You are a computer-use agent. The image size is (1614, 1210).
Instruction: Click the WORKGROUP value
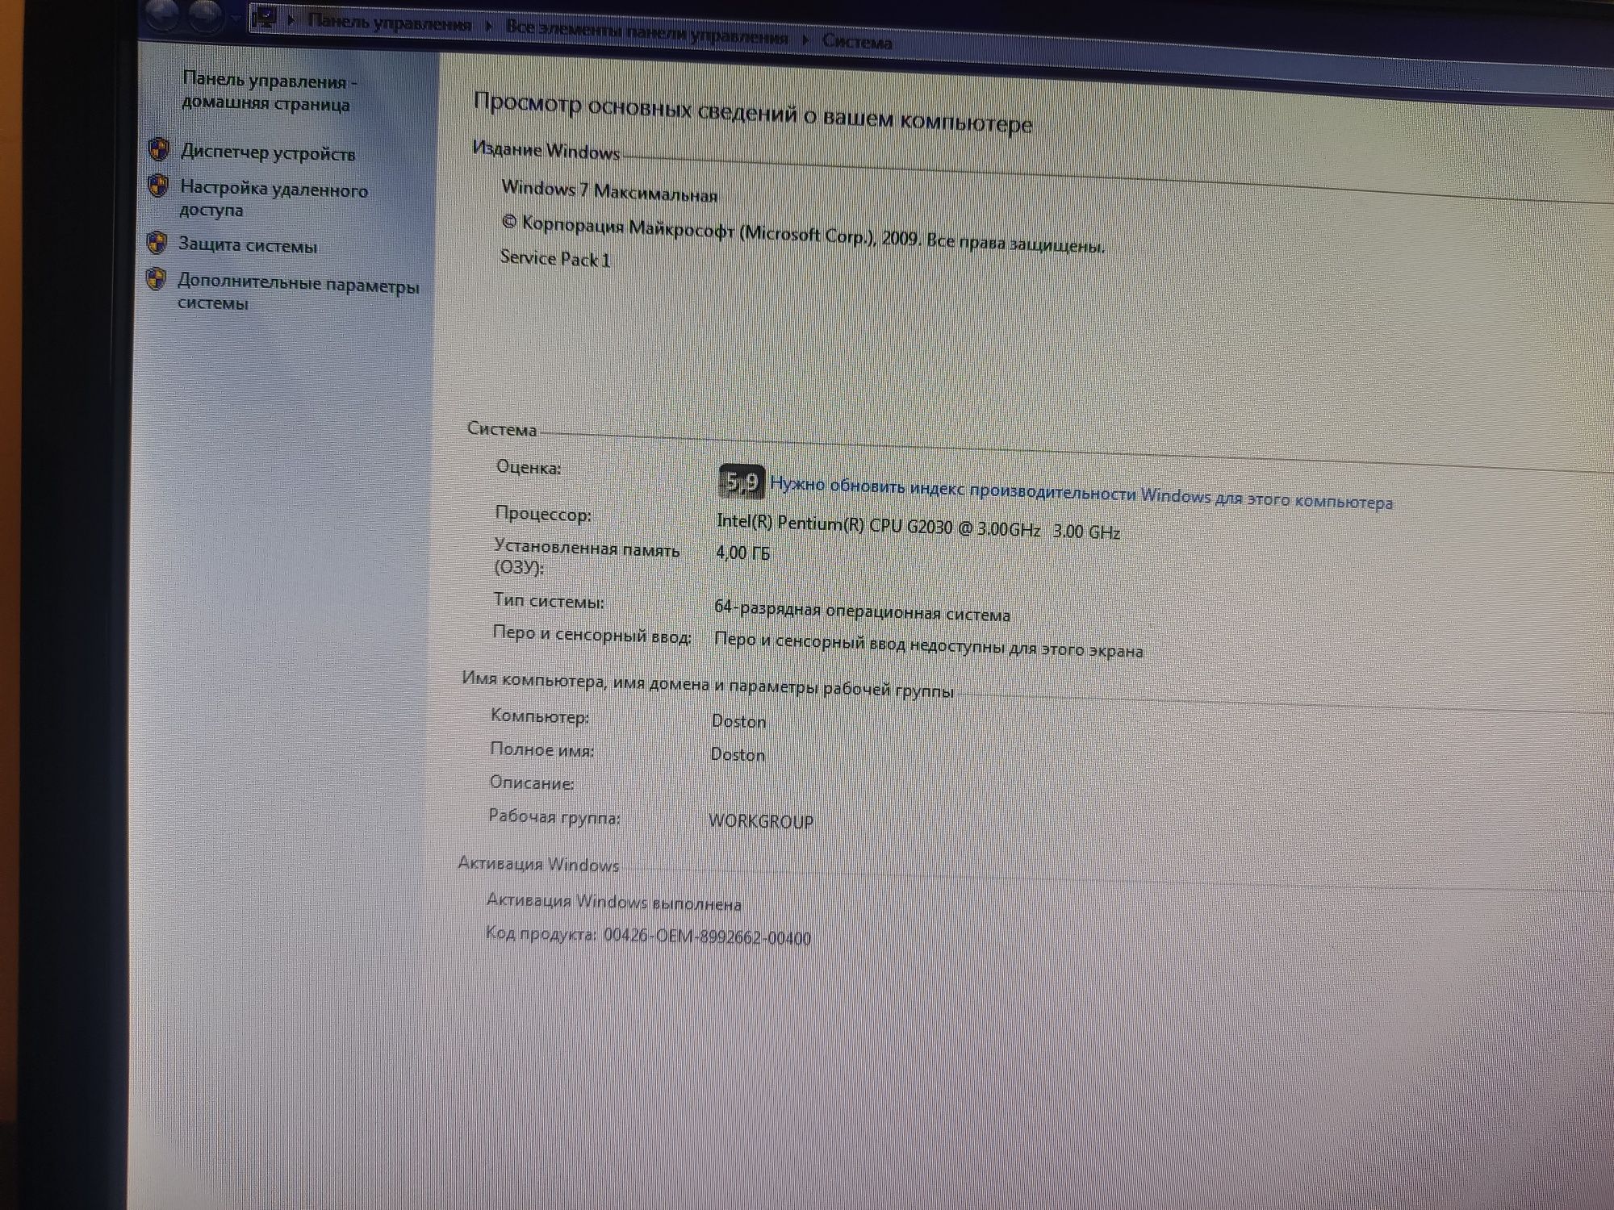(761, 821)
